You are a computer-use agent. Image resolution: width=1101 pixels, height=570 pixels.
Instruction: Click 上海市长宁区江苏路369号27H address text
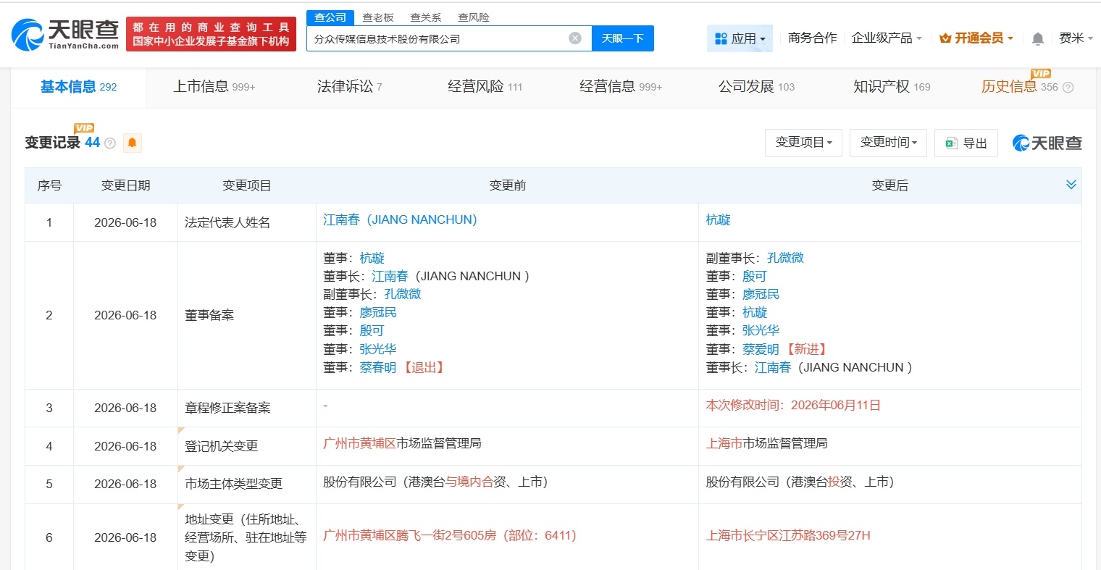click(788, 535)
